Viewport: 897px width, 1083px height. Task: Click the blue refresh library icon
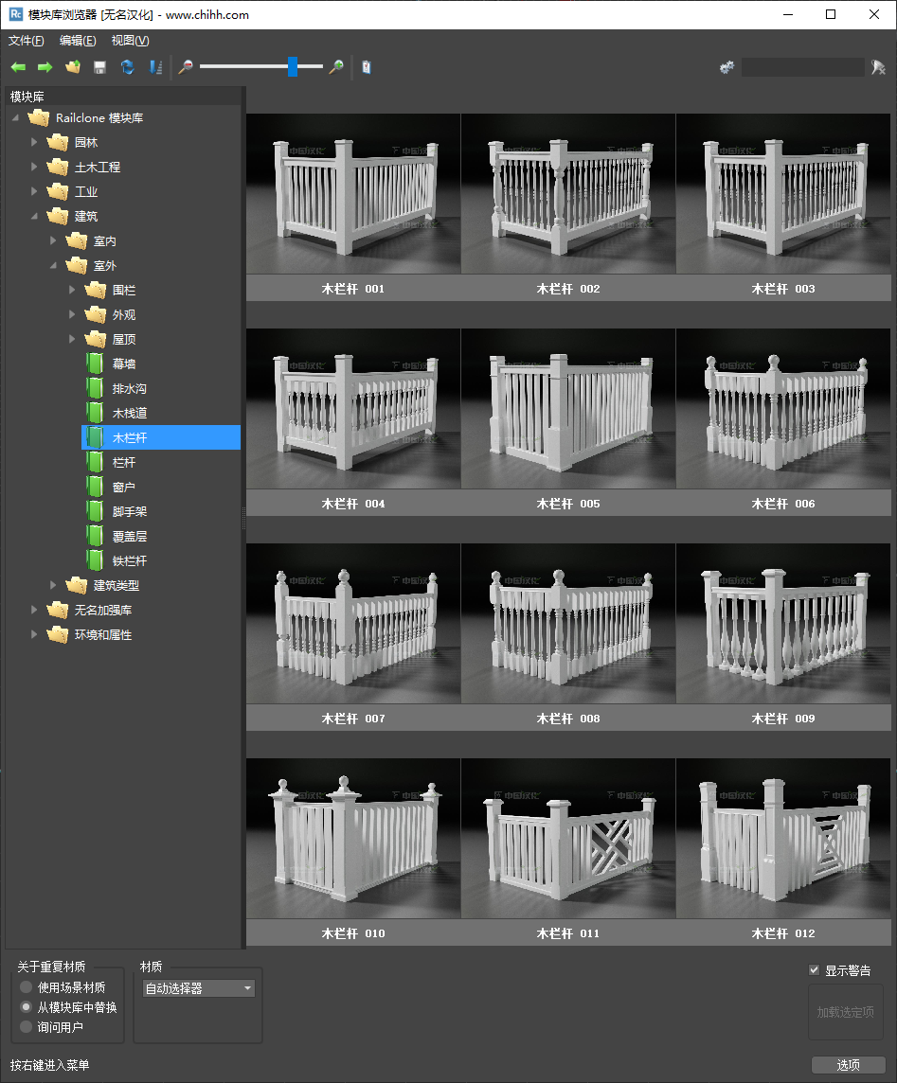(x=127, y=67)
